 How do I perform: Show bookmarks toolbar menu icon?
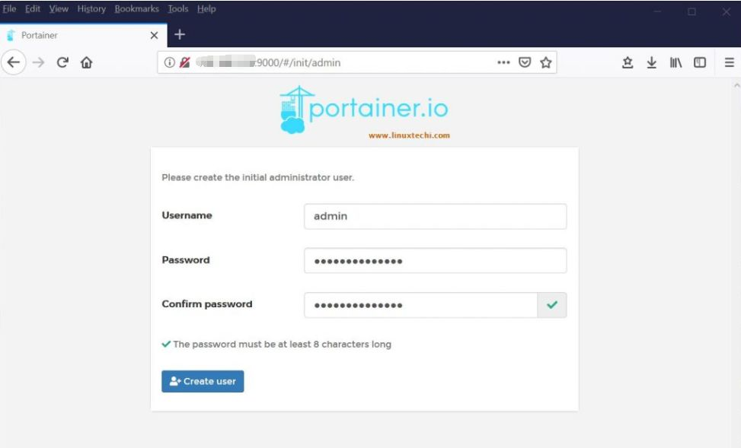[x=628, y=62]
